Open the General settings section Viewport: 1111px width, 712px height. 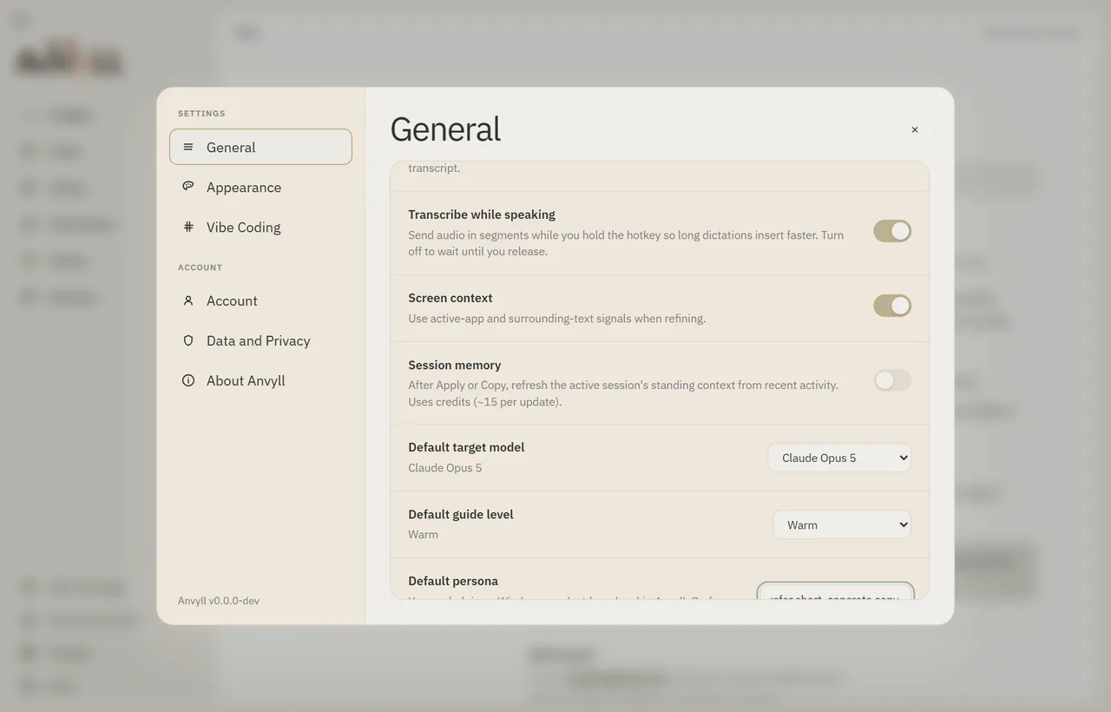pyautogui.click(x=260, y=147)
